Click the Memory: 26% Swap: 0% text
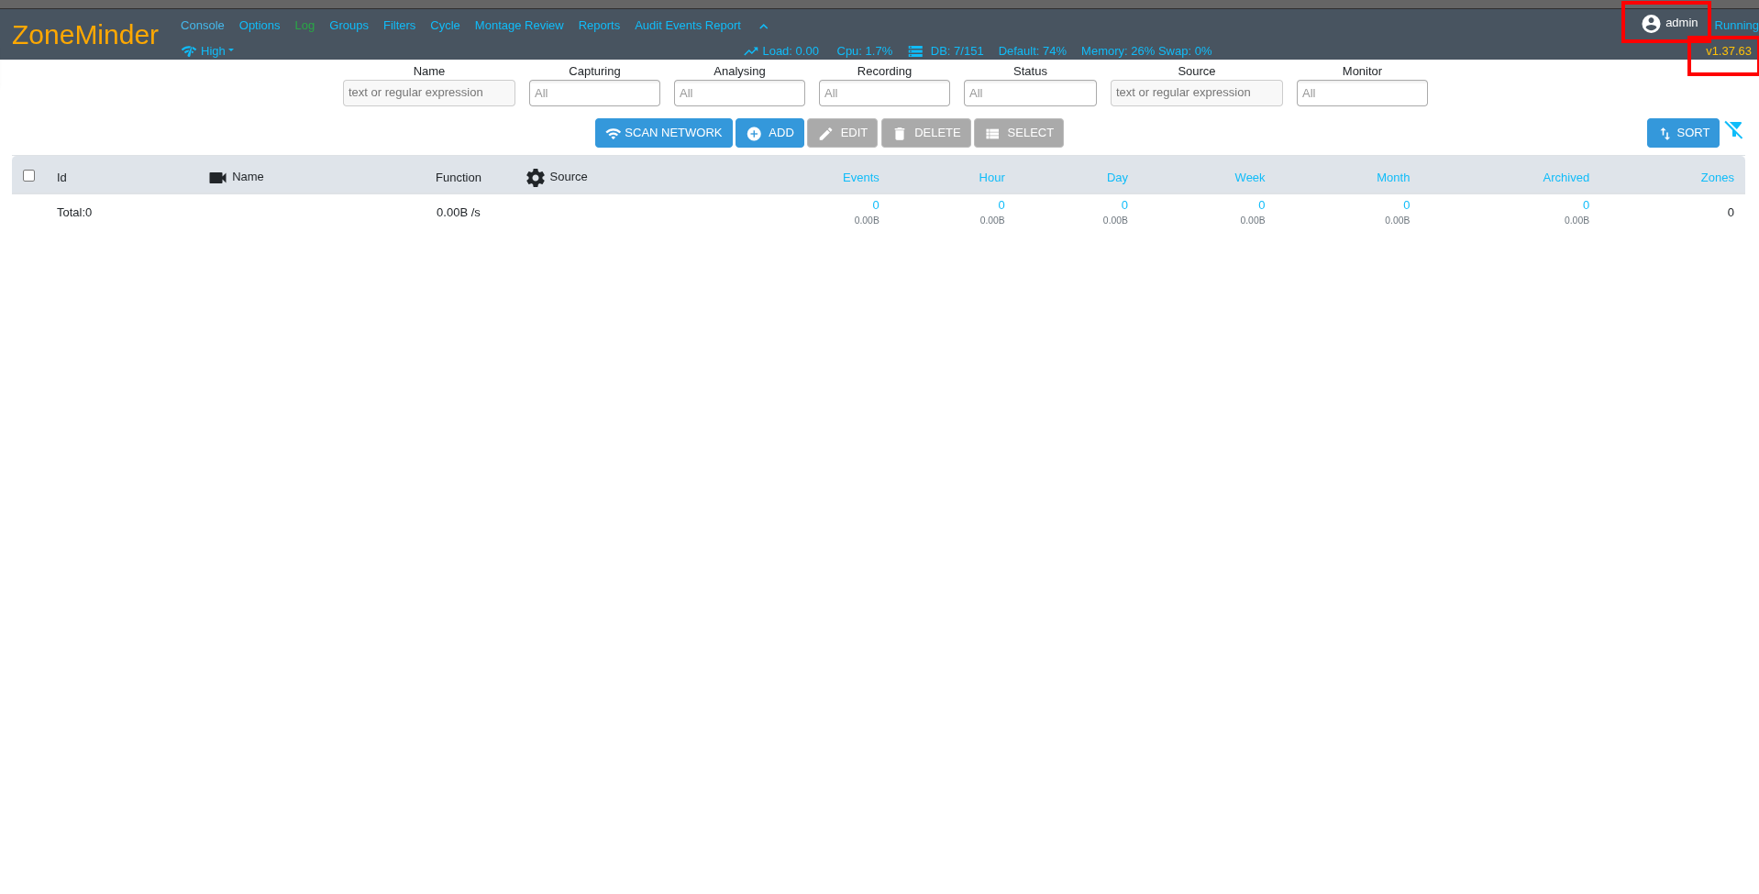The image size is (1759, 894). click(x=1146, y=51)
